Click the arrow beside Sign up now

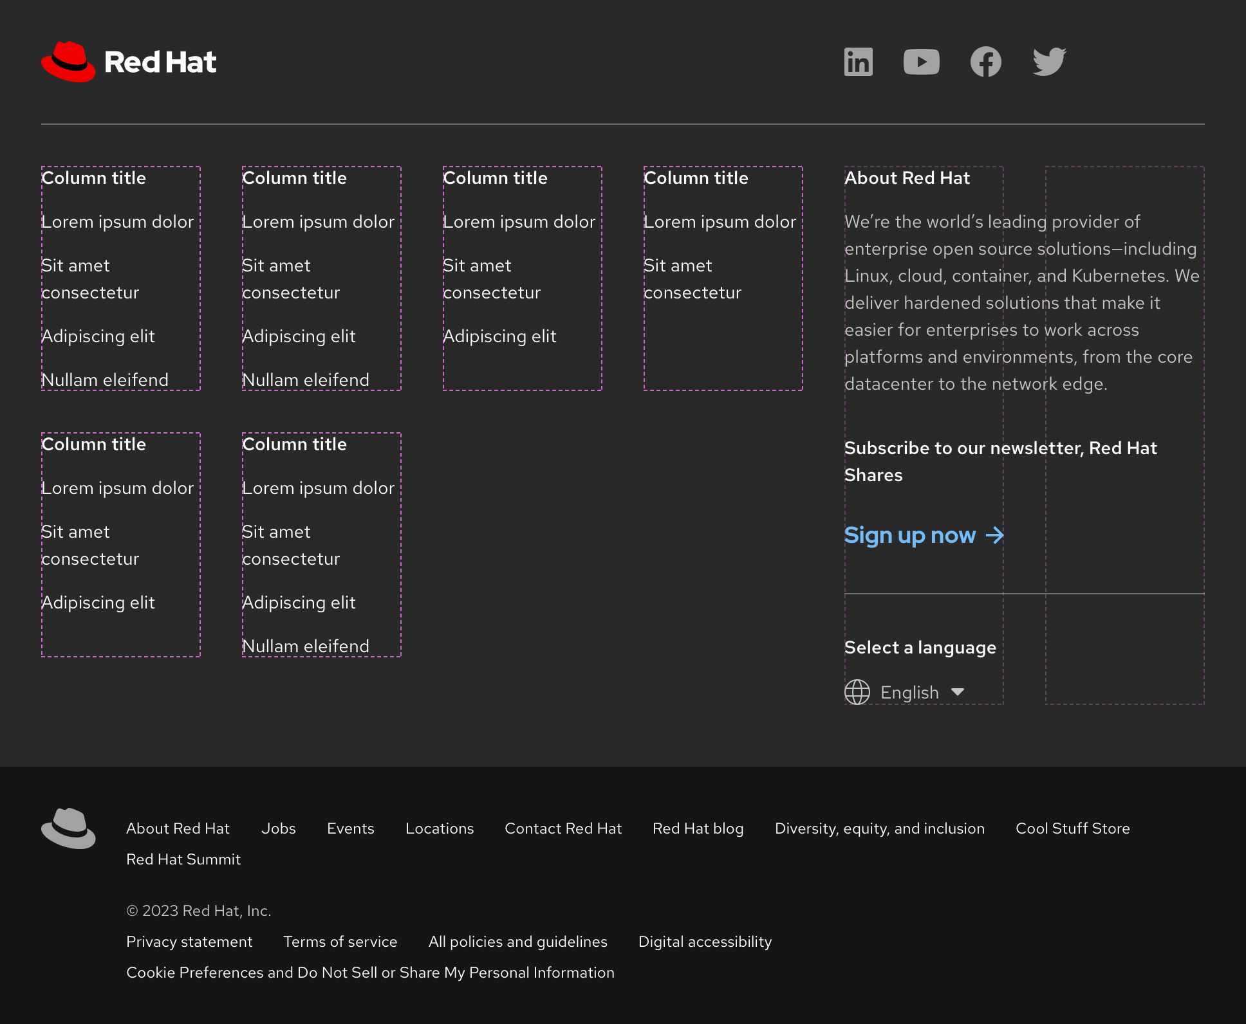coord(995,535)
